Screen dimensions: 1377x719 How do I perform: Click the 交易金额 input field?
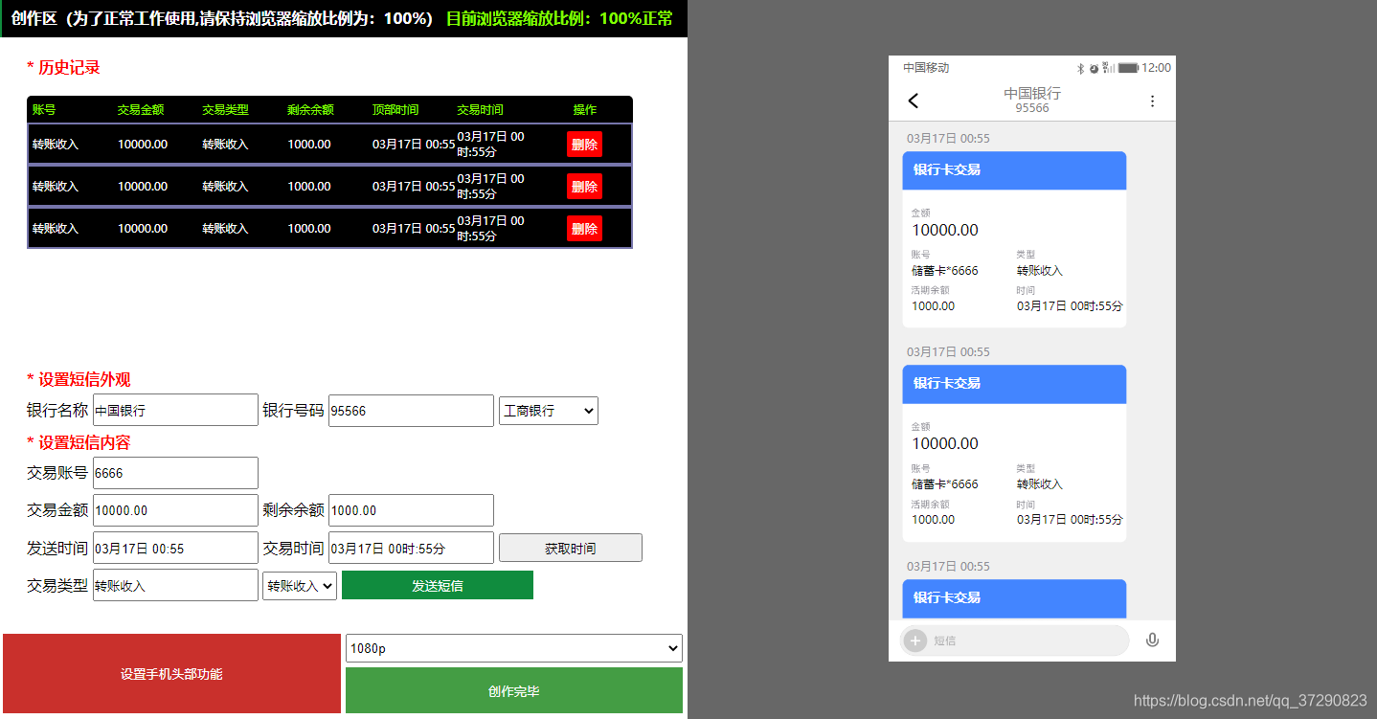175,510
